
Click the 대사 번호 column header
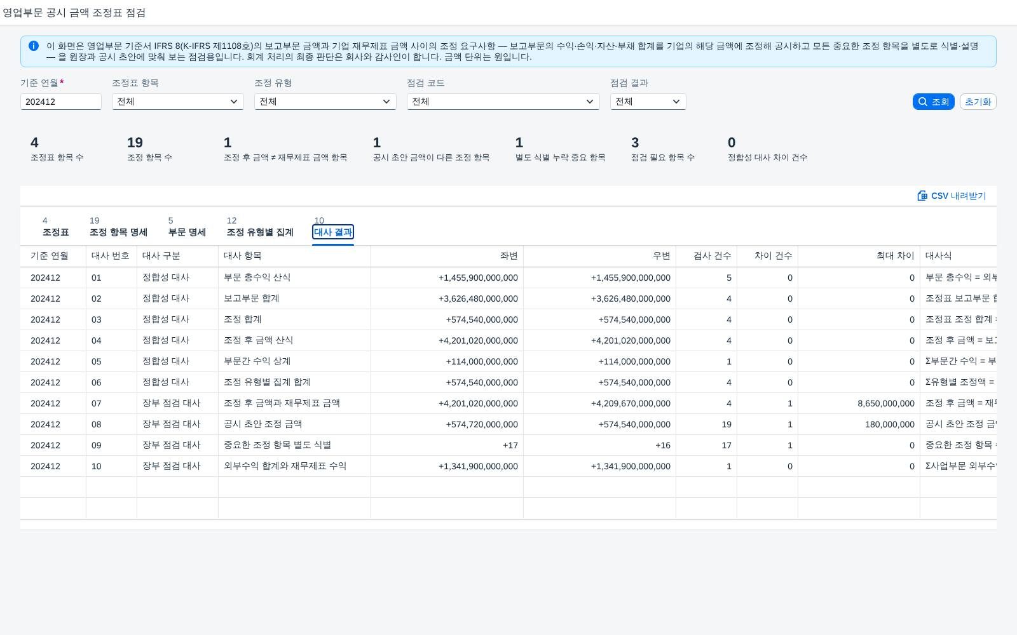[111, 256]
